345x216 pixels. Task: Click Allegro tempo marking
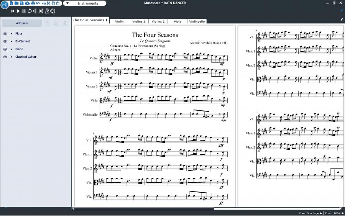[x=115, y=50]
